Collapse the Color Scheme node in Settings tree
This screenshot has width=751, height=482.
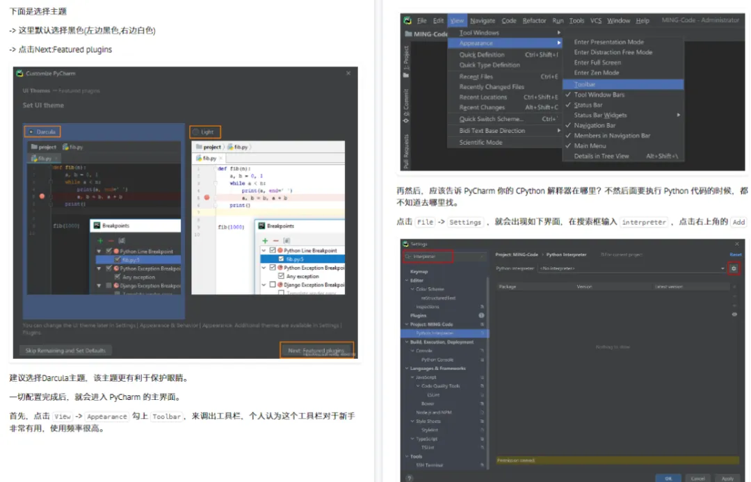click(x=412, y=289)
